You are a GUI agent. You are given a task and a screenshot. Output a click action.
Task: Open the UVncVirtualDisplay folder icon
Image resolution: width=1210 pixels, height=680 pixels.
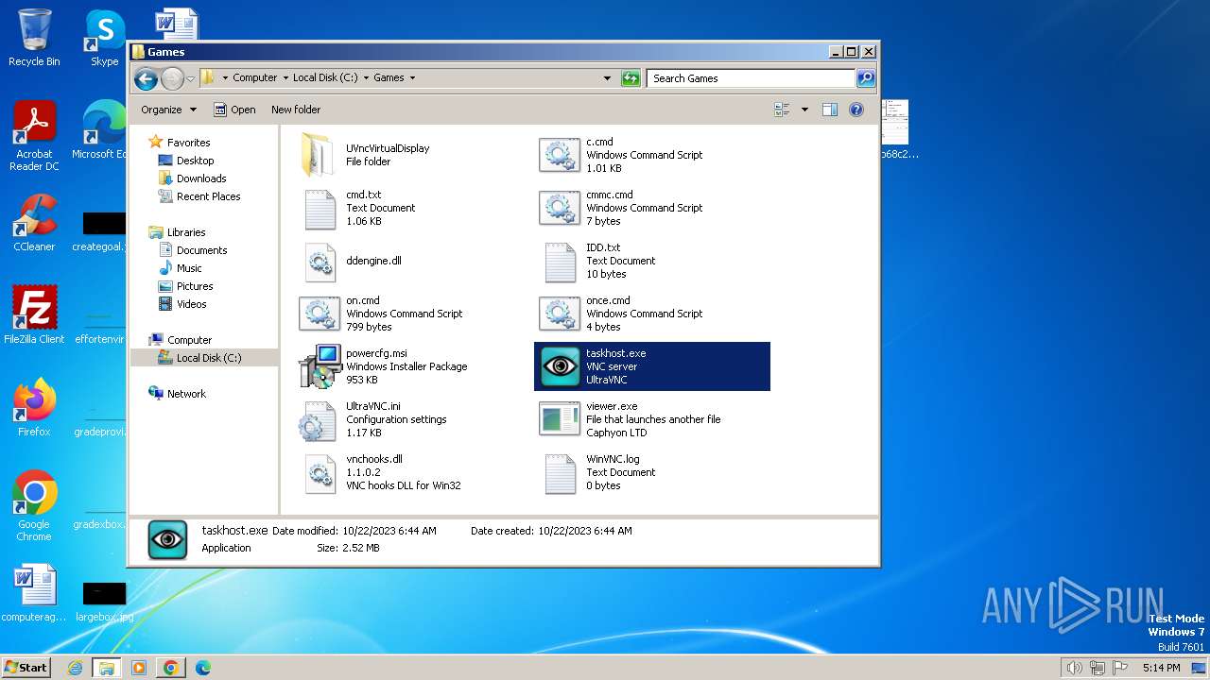pos(320,155)
